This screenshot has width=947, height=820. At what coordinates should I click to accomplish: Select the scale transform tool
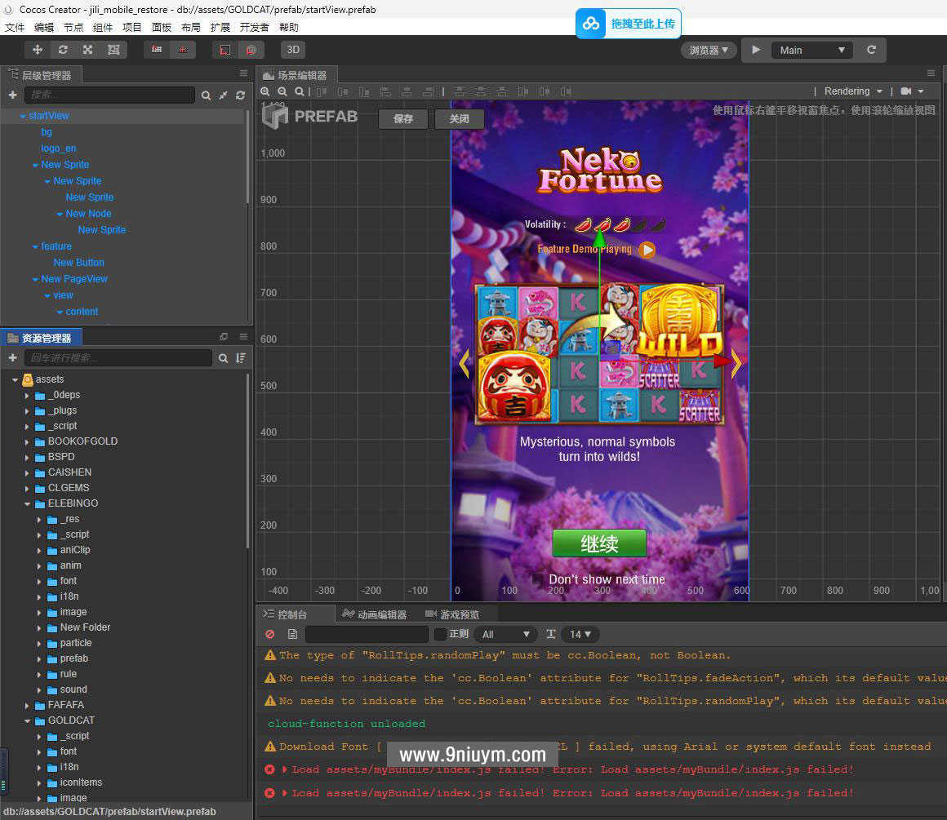pyautogui.click(x=88, y=50)
